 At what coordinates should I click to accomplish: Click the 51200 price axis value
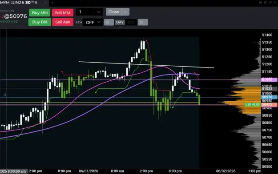[x=267, y=64]
